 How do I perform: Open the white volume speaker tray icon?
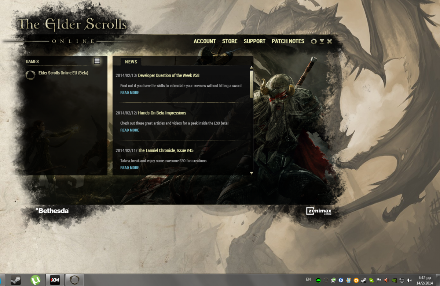tap(409, 281)
